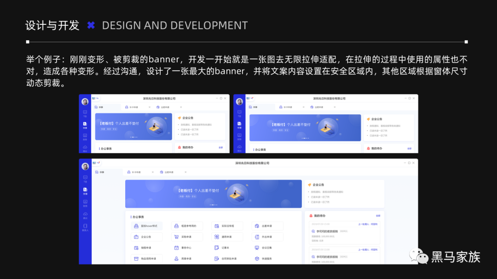Open the 通用申请 shortcut

pos(226,237)
